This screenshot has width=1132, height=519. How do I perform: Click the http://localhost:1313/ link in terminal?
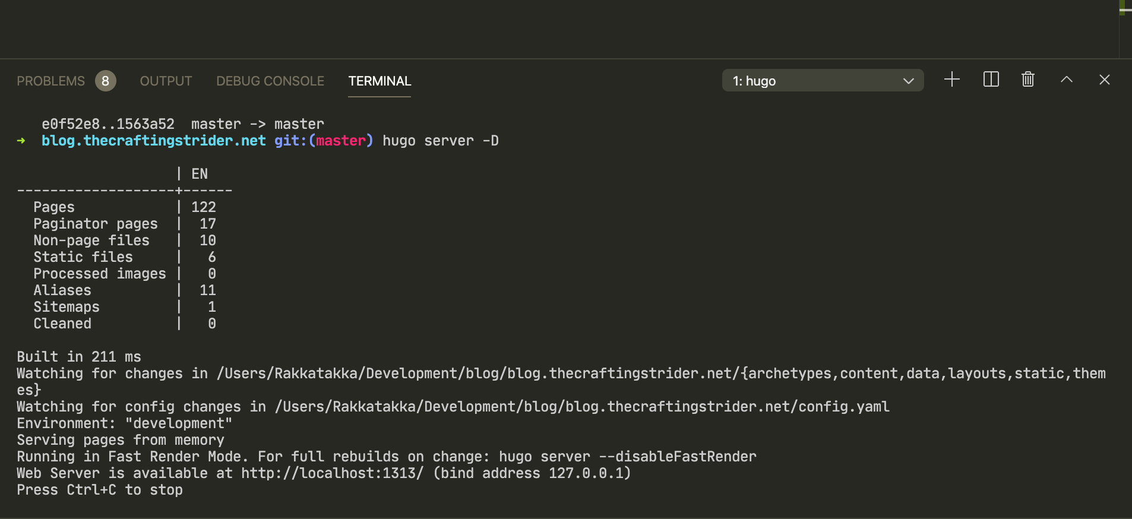point(333,473)
